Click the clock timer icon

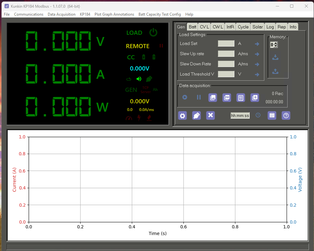[x=258, y=115]
